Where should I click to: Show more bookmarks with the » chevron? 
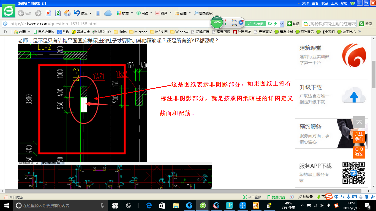[x=359, y=32]
